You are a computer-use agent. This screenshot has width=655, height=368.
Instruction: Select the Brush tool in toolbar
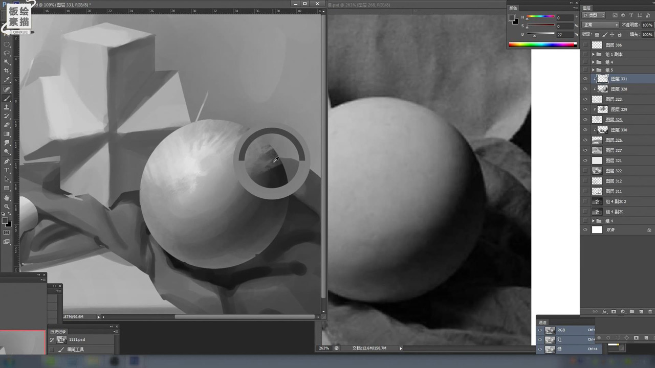coord(7,98)
